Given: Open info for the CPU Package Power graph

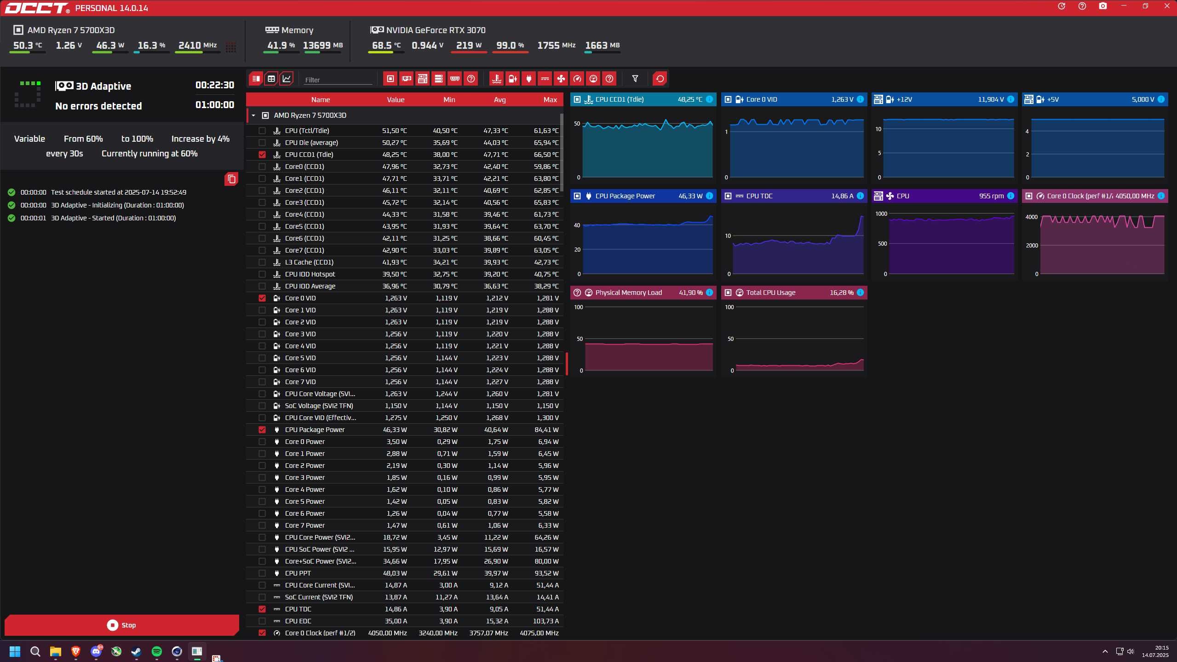Looking at the screenshot, I should click(x=709, y=196).
